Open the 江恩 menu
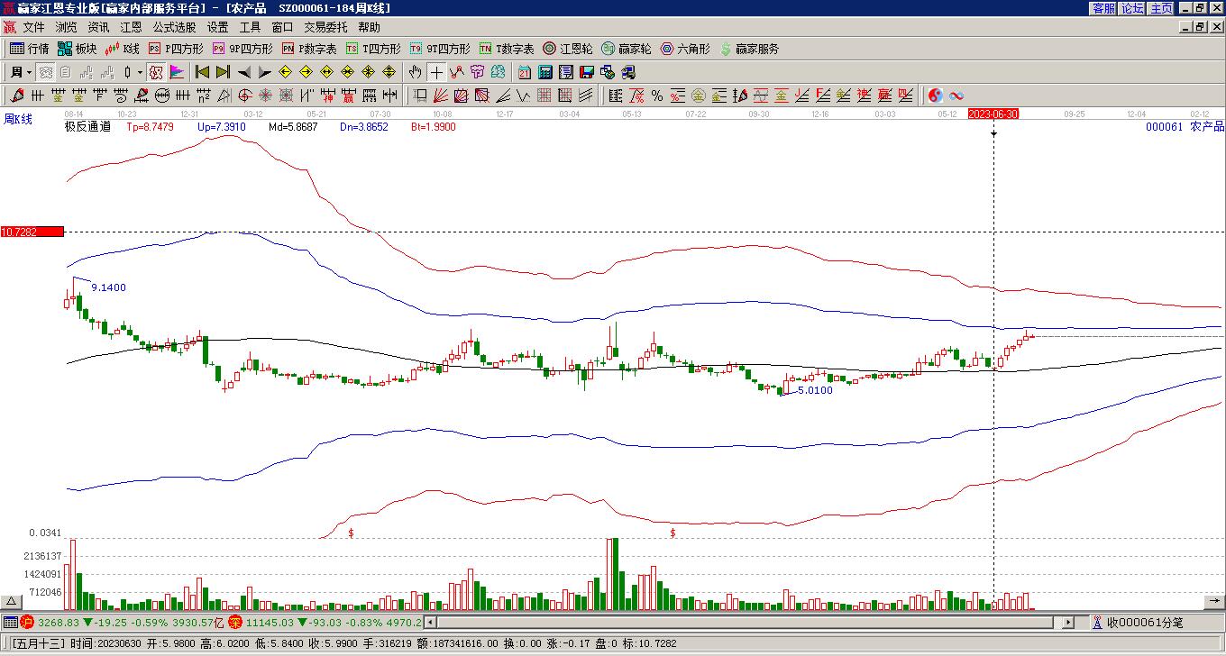This screenshot has width=1226, height=656. 131,27
